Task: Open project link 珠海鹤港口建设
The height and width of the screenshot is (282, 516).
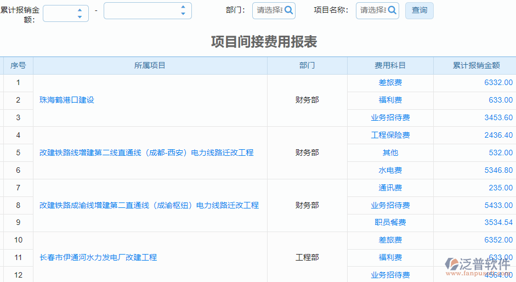Action: pos(67,100)
